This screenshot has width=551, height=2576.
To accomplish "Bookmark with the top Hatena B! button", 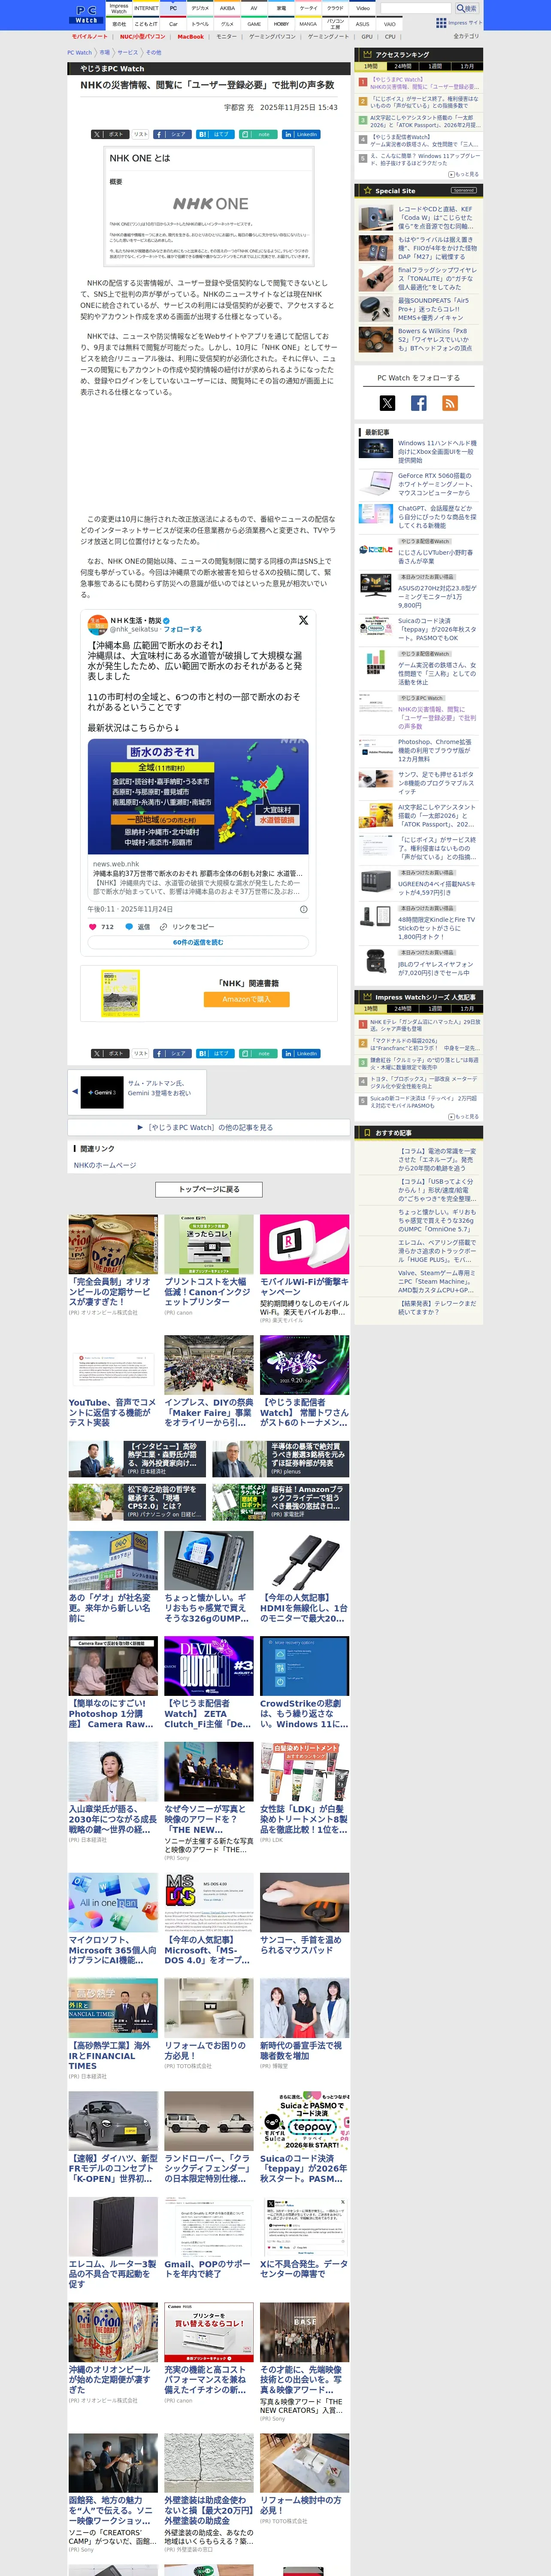I will 215,134.
